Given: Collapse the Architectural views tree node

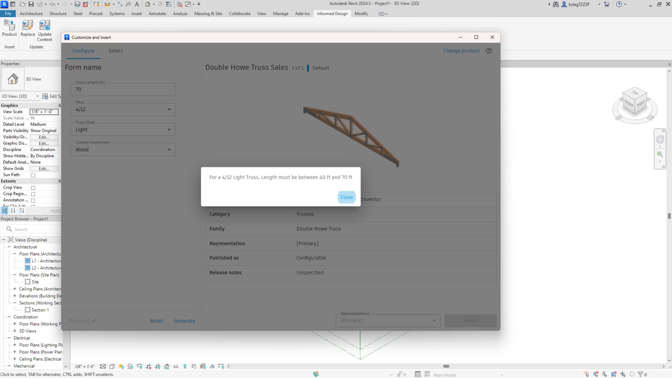Looking at the screenshot, I should 9,247.
